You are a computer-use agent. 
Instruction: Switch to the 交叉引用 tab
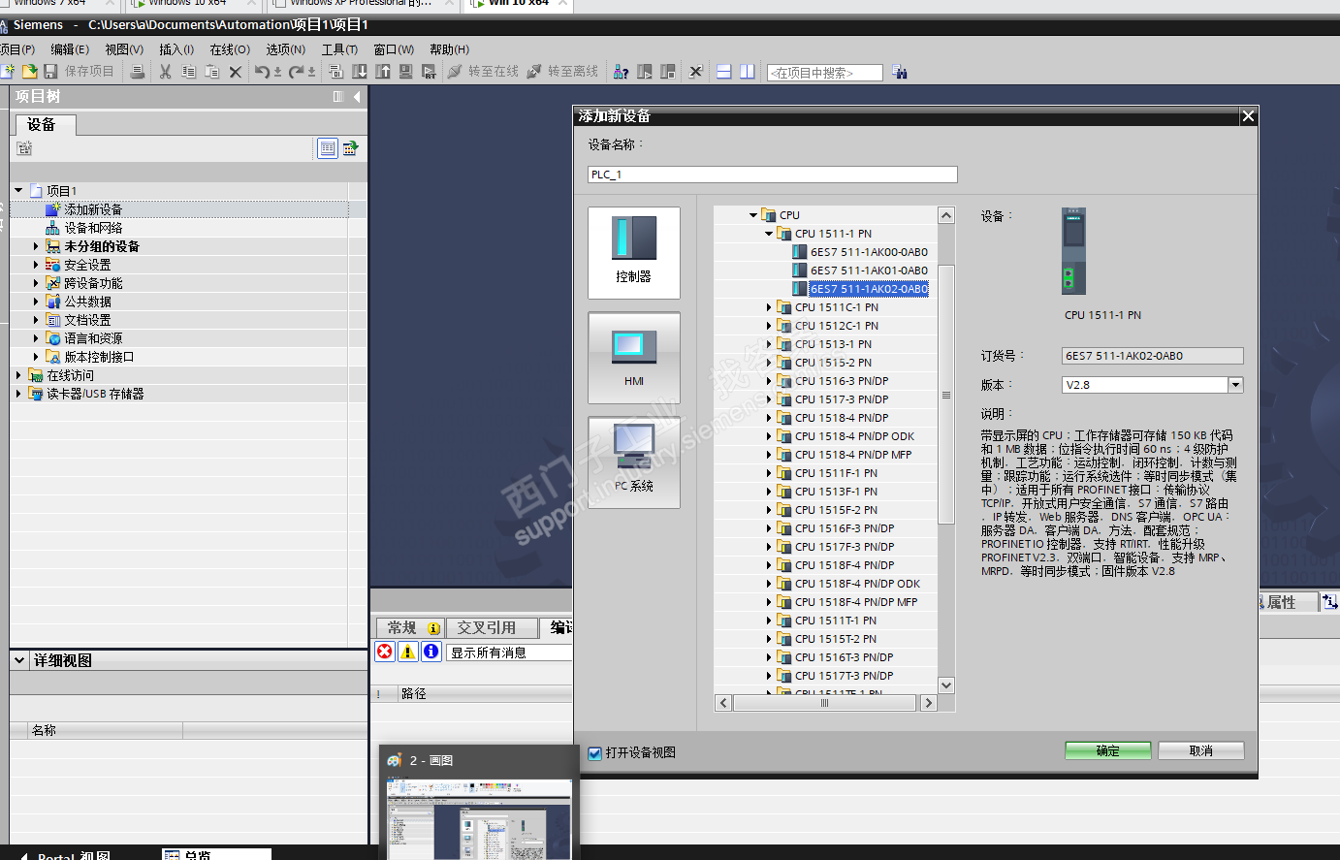click(486, 627)
